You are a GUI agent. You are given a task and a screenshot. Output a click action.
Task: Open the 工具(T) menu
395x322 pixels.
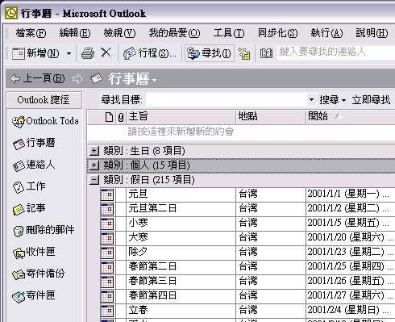point(229,33)
